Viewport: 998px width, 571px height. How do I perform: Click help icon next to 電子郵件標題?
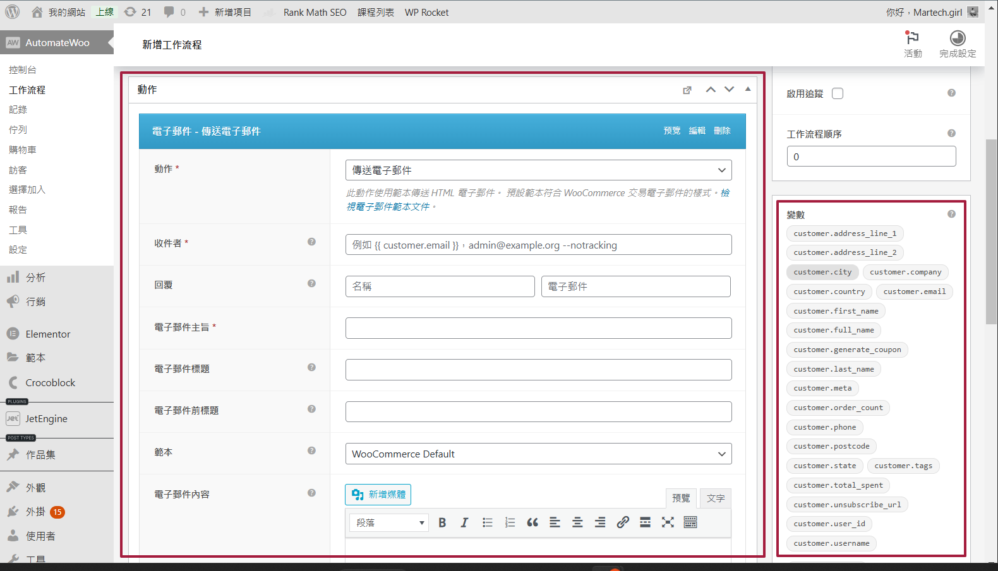point(311,367)
